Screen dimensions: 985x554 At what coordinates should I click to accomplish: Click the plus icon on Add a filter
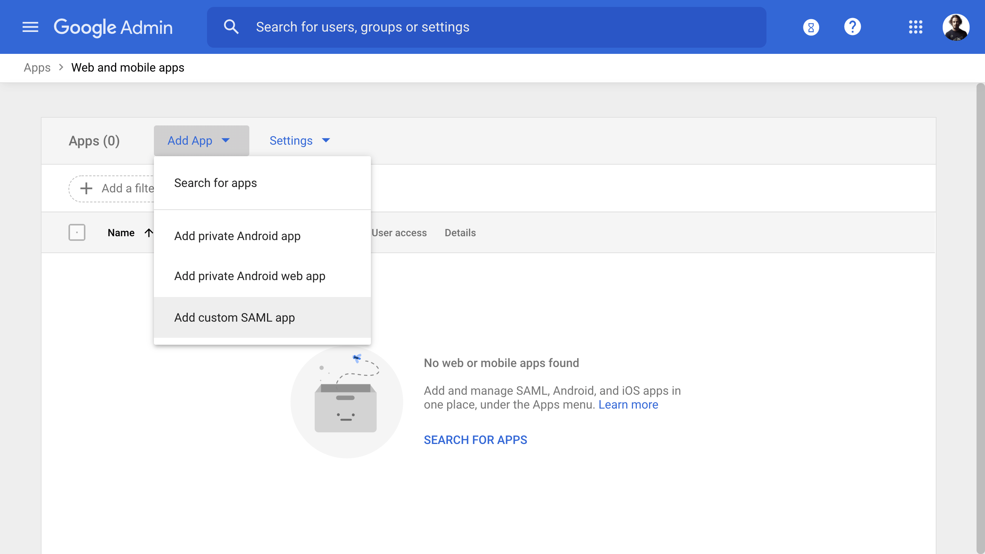point(86,189)
